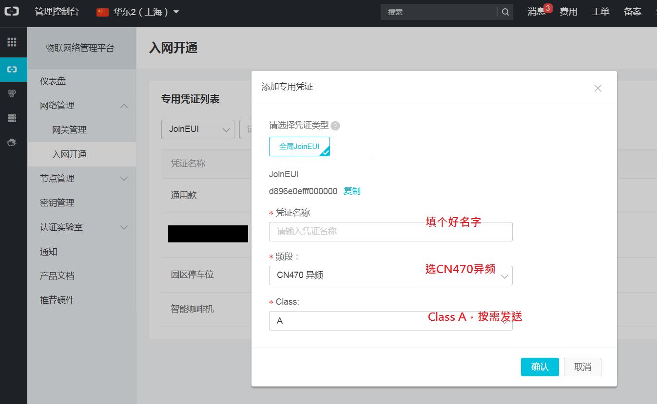Click the 复制 link to copy the JoinEUI
This screenshot has width=657, height=404.
(x=352, y=191)
